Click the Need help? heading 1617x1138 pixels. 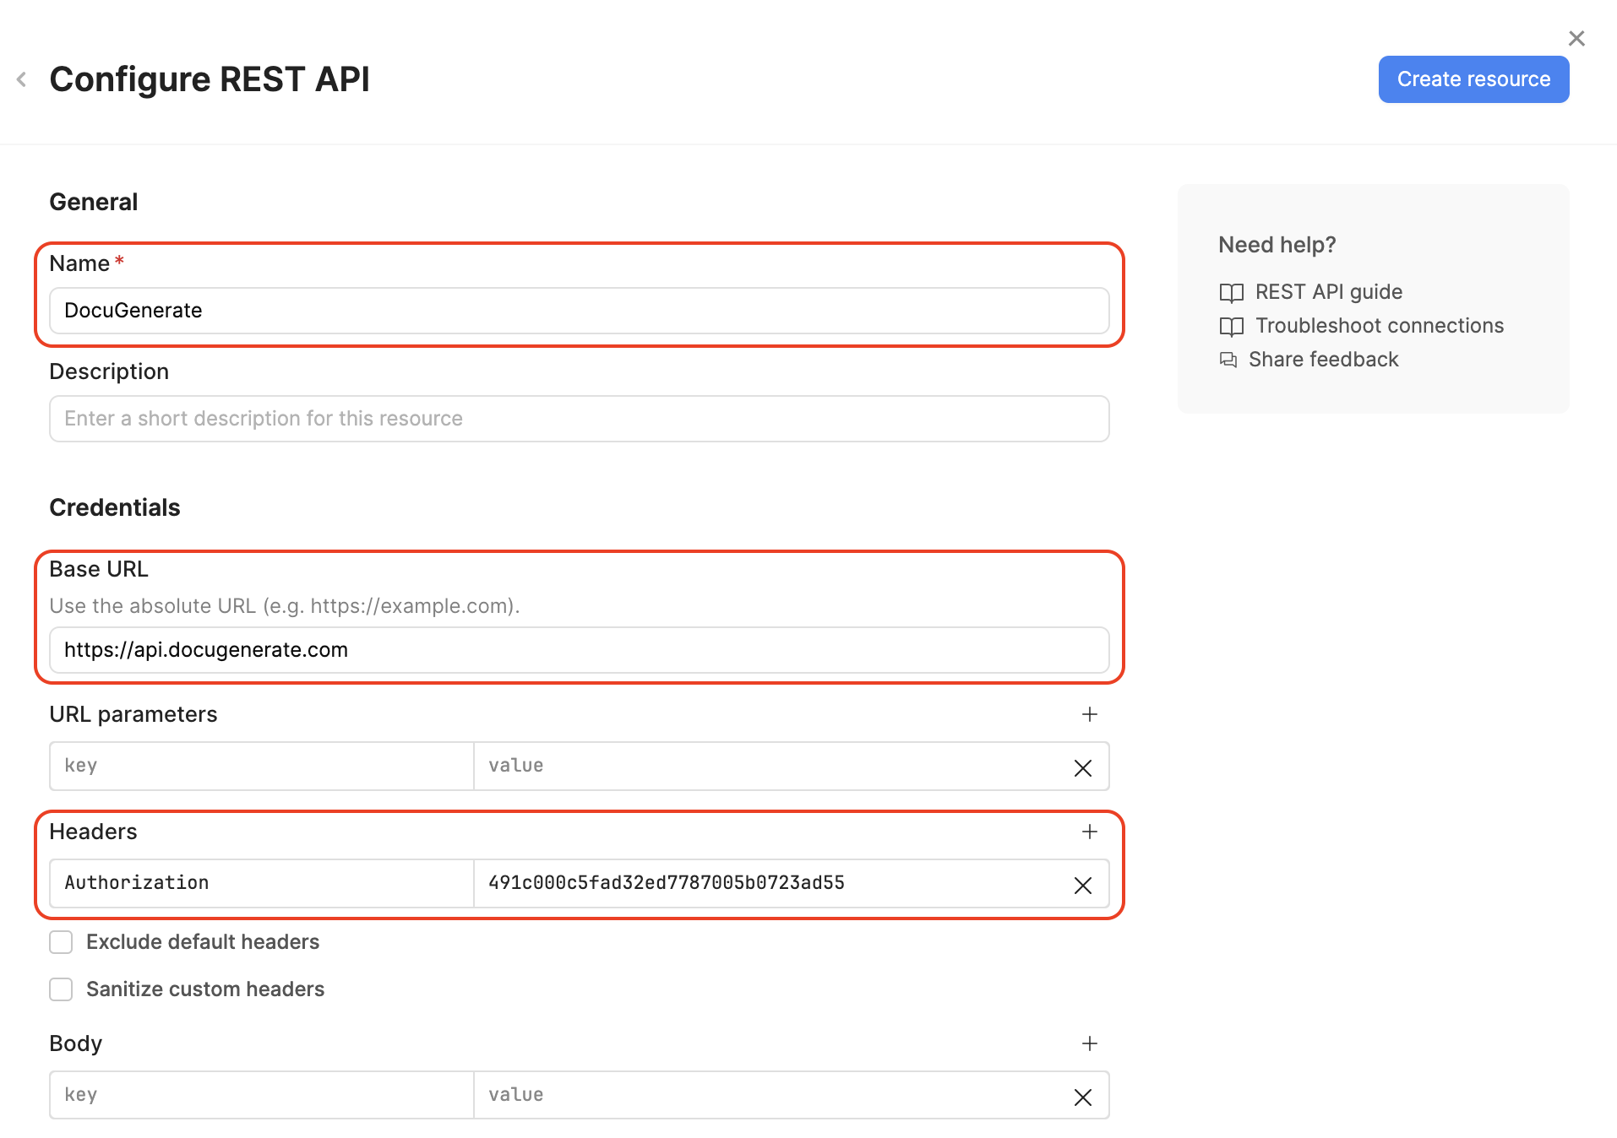[1277, 245]
